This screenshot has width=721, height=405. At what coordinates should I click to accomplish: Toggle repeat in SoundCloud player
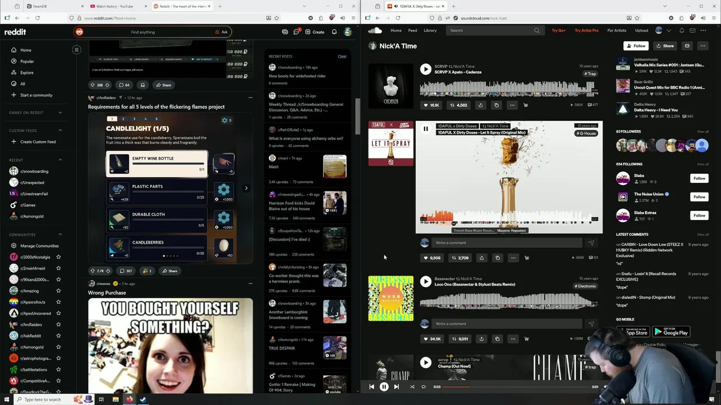click(424, 386)
